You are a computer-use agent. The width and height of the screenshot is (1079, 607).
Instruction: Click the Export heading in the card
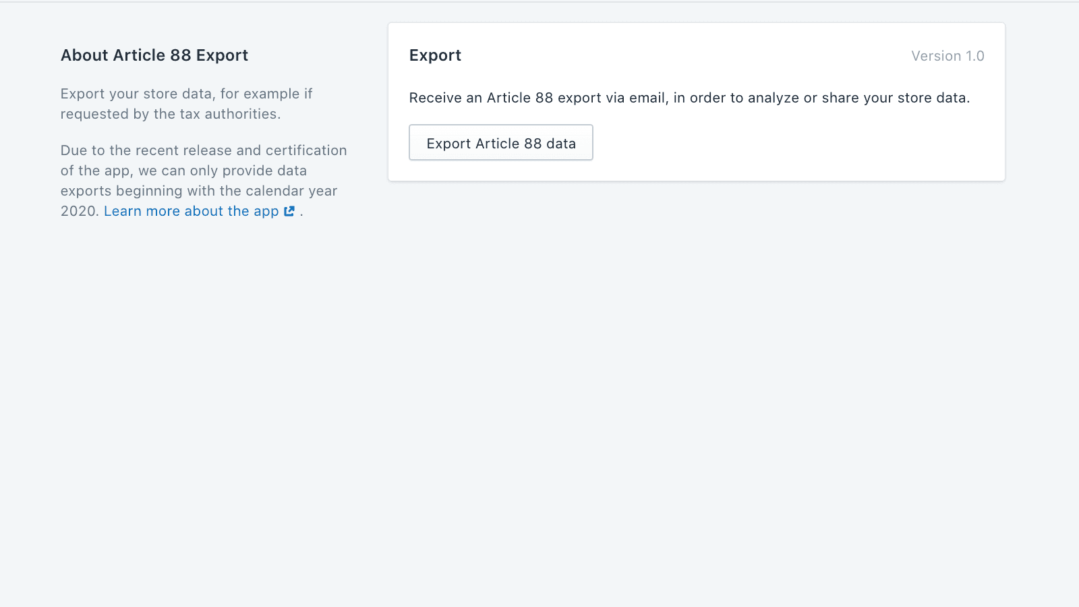435,55
